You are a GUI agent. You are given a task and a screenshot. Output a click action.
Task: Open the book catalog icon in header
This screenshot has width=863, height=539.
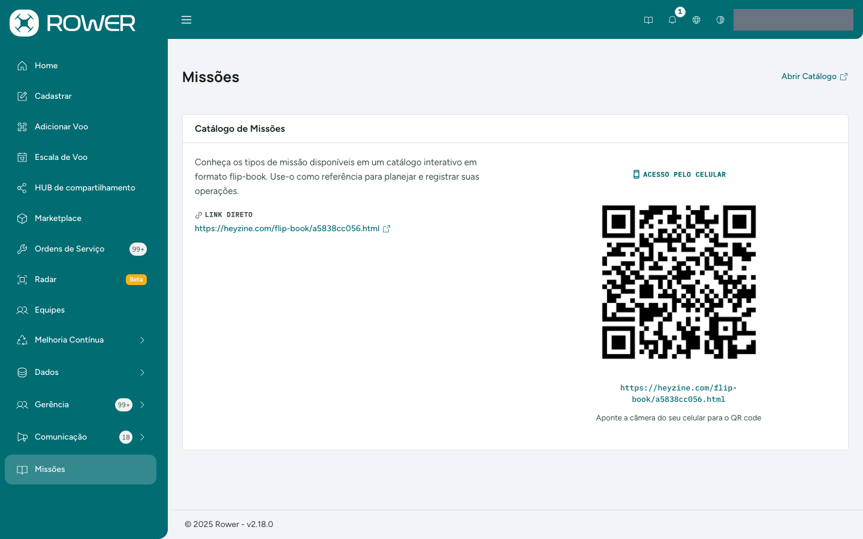coord(648,20)
